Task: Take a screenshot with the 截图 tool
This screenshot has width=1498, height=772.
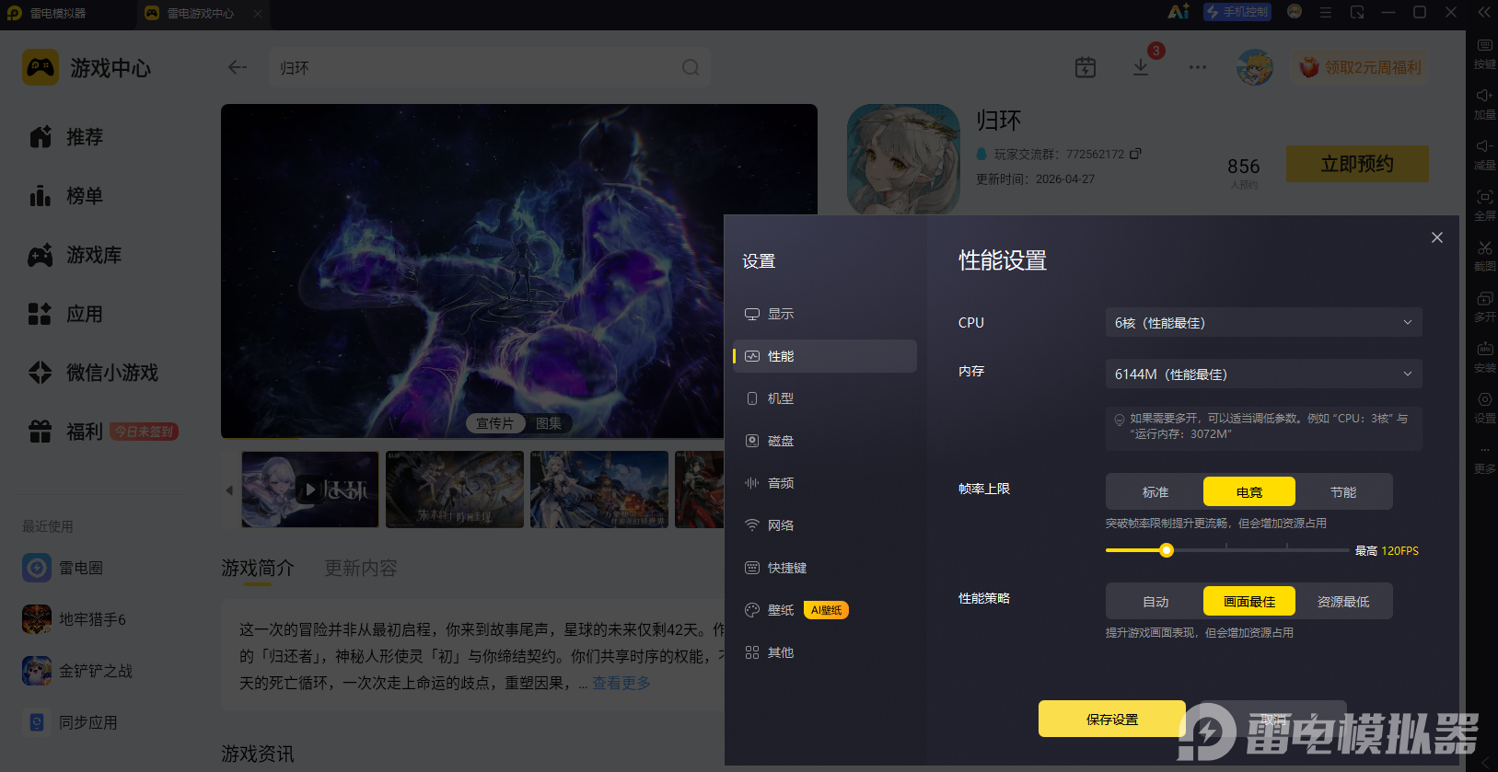Action: point(1484,256)
